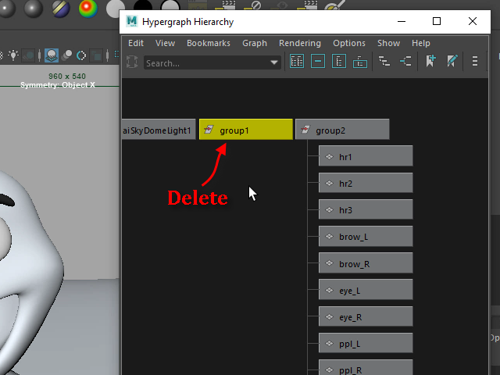Click the Frame Branch icon
The image size is (500, 375).
click(x=360, y=62)
